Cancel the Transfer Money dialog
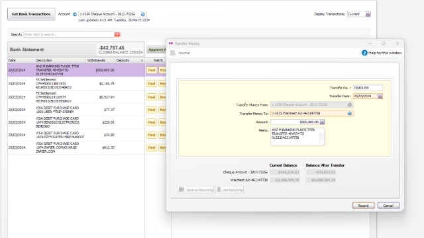Image resolution: width=424 pixels, height=238 pixels. tap(388, 206)
